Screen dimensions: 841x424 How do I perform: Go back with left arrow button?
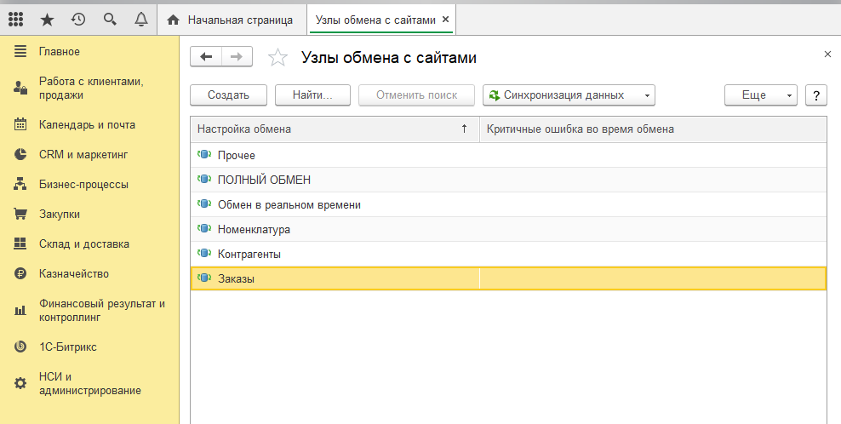pos(206,57)
